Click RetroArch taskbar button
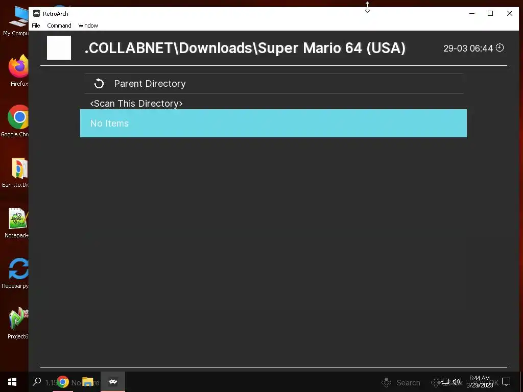Viewport: 523px width, 392px height. 113,382
